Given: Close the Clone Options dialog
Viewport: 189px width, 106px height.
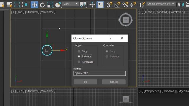Looking at the screenshot, I should tap(122, 38).
